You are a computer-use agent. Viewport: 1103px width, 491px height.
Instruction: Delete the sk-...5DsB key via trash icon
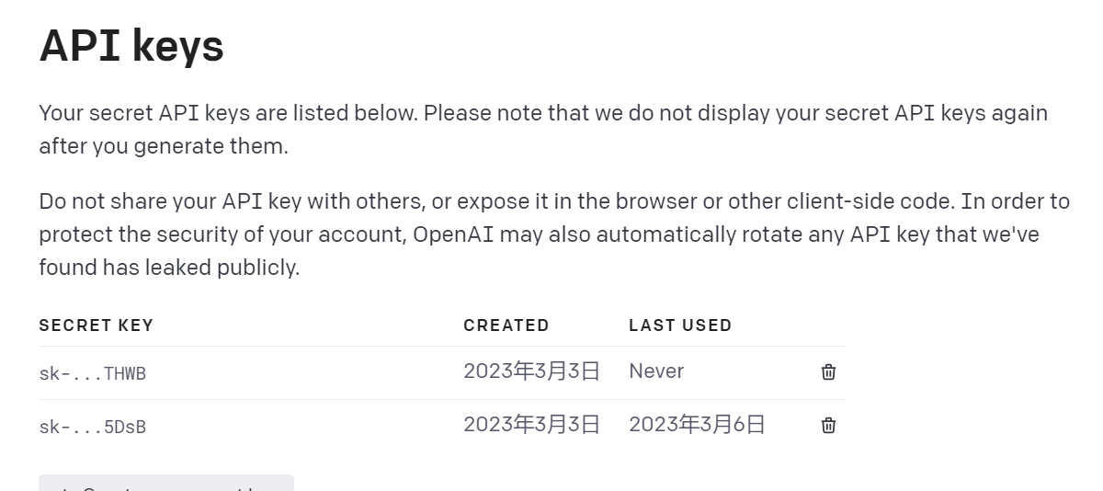pos(828,426)
